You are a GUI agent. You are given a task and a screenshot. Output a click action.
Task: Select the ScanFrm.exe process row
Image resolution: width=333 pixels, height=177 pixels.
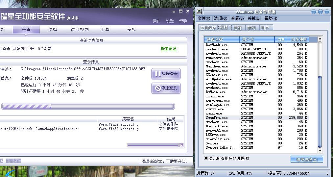(256, 117)
